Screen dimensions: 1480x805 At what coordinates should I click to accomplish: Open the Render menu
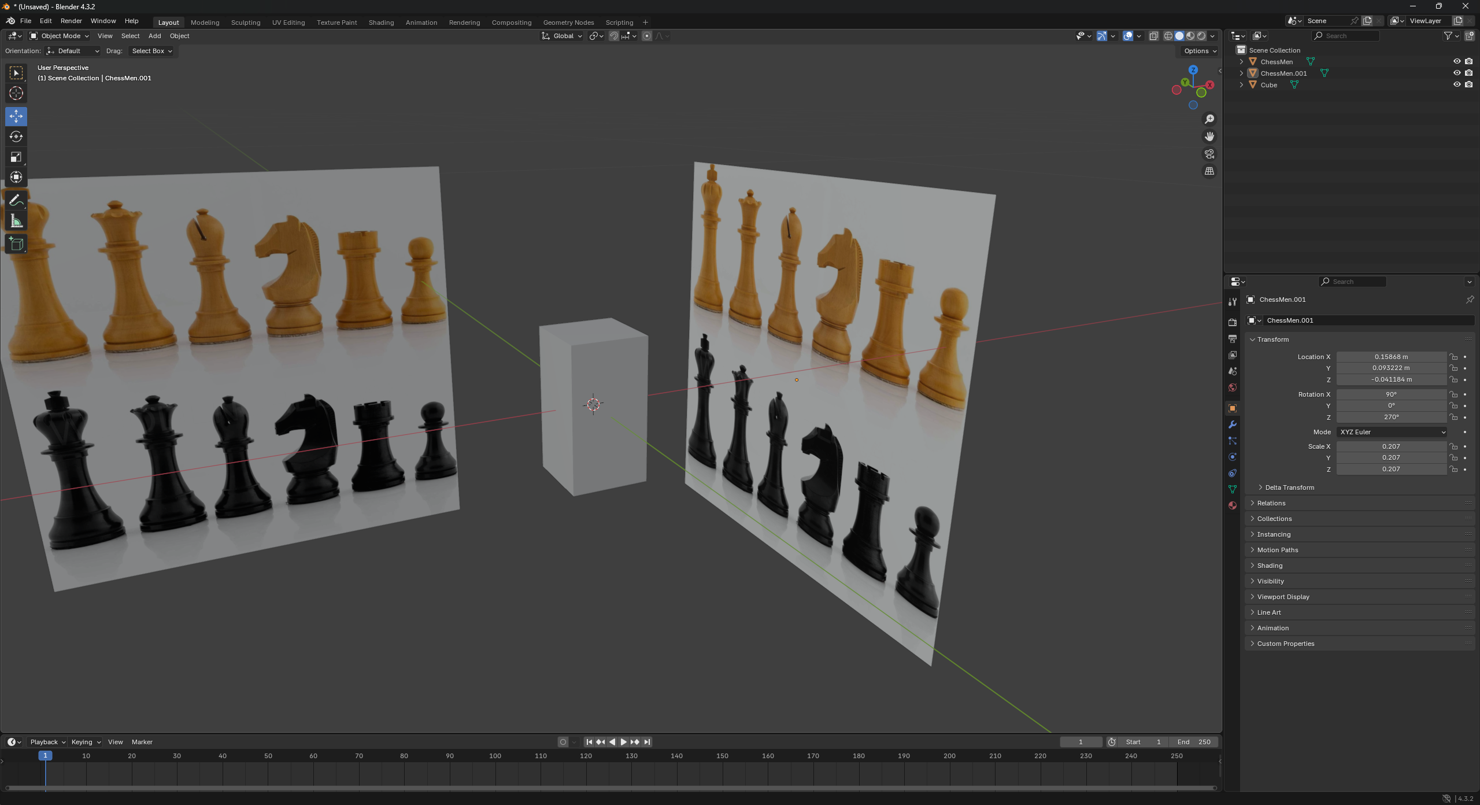coord(71,21)
